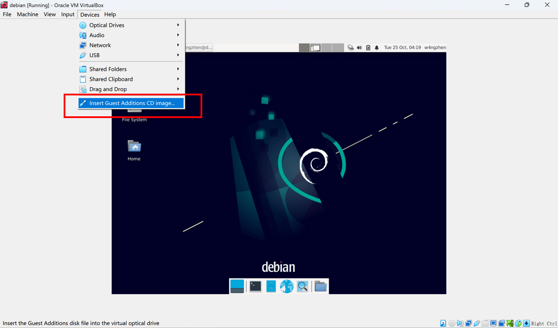
Task: Click Insert Guest Additions CD image menu entry
Action: pyautogui.click(x=131, y=103)
